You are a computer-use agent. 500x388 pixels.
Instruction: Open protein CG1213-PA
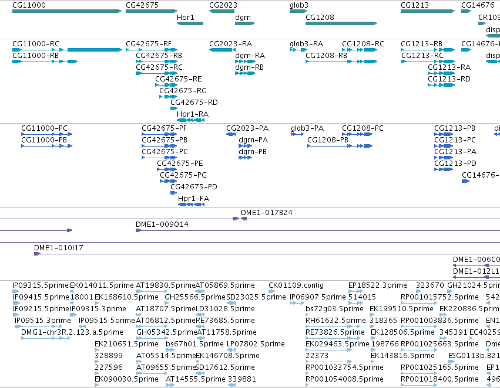(455, 152)
